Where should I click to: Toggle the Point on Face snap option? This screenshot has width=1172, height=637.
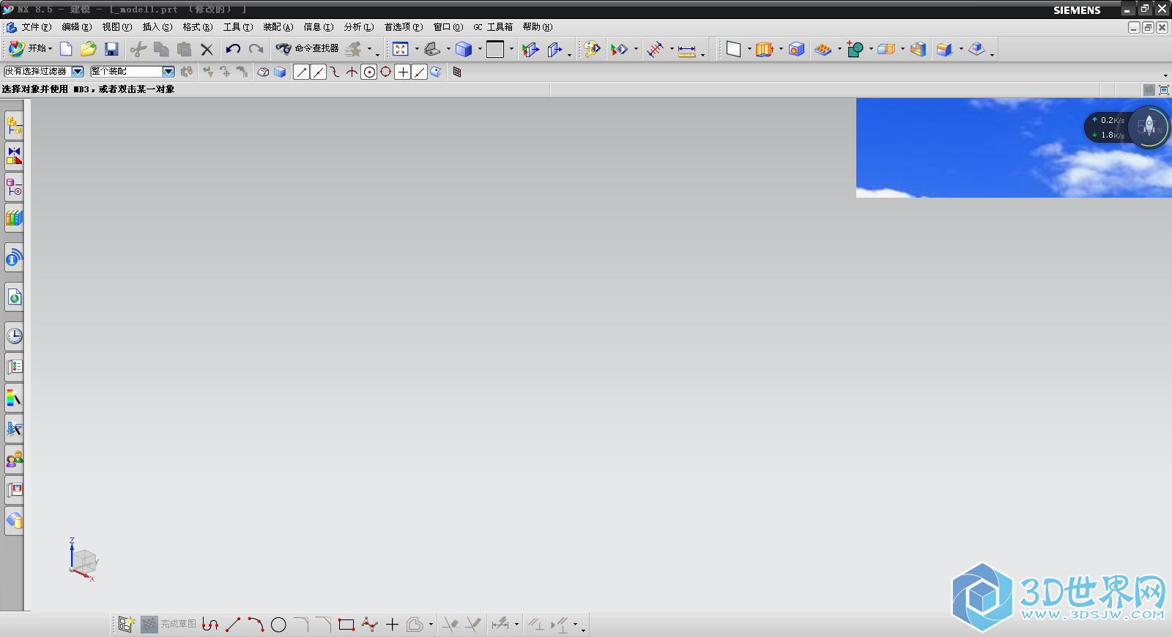[x=436, y=72]
